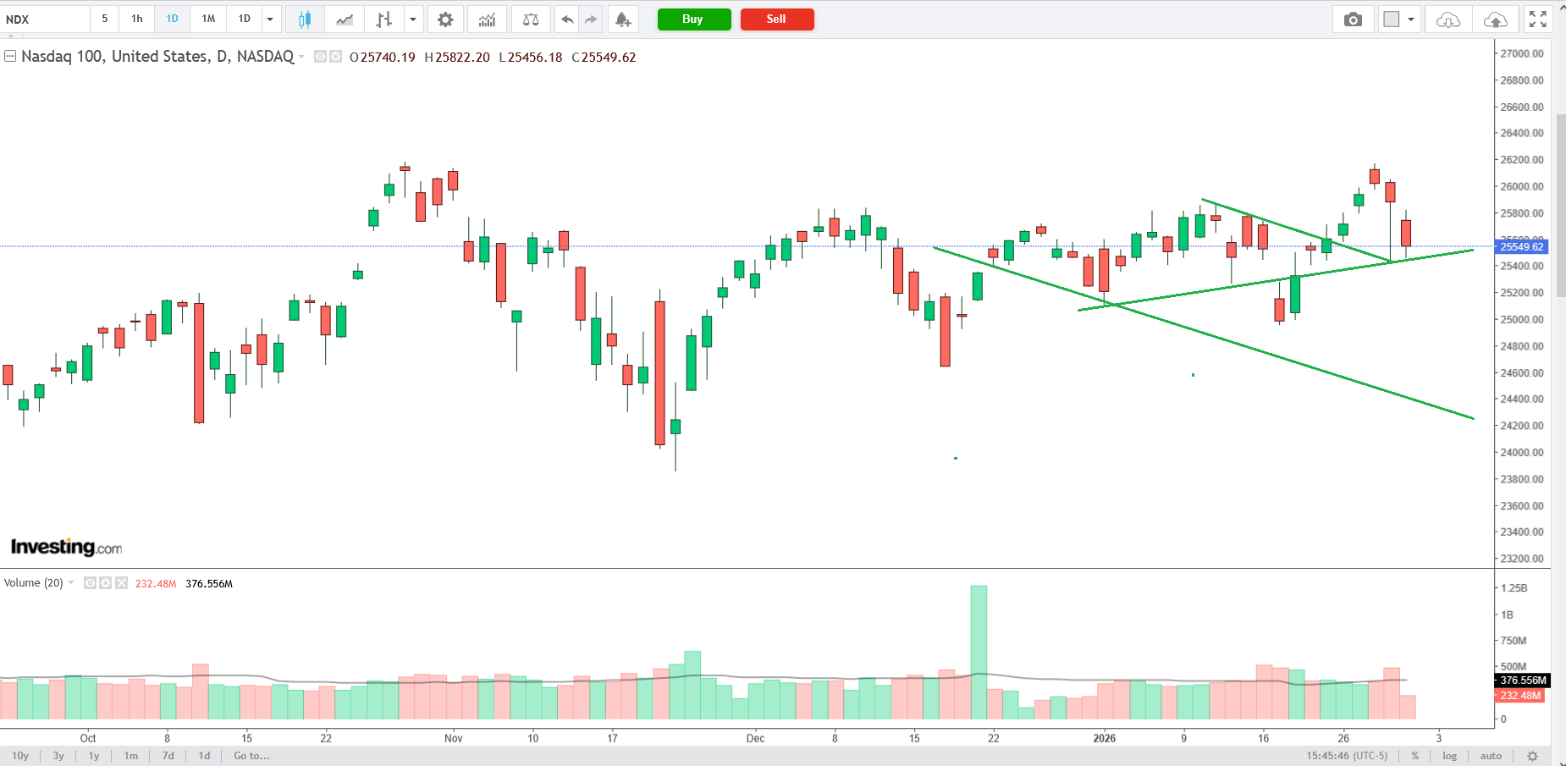The width and height of the screenshot is (1566, 766).
Task: Toggle fullscreen chart mode
Action: (x=1538, y=19)
